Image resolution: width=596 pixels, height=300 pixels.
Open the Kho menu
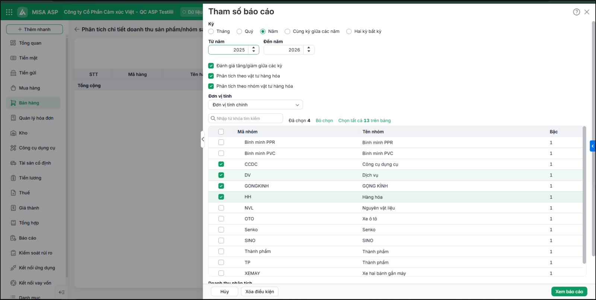pyautogui.click(x=34, y=133)
